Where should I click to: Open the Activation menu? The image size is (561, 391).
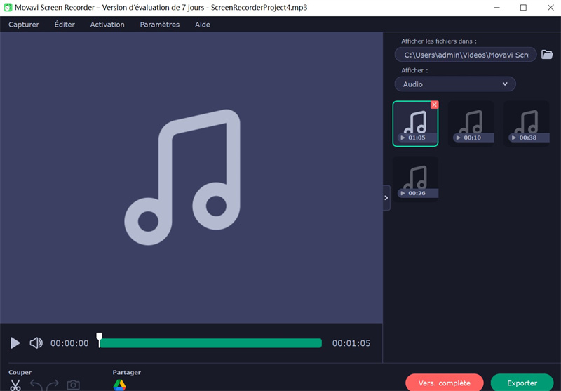click(x=107, y=25)
